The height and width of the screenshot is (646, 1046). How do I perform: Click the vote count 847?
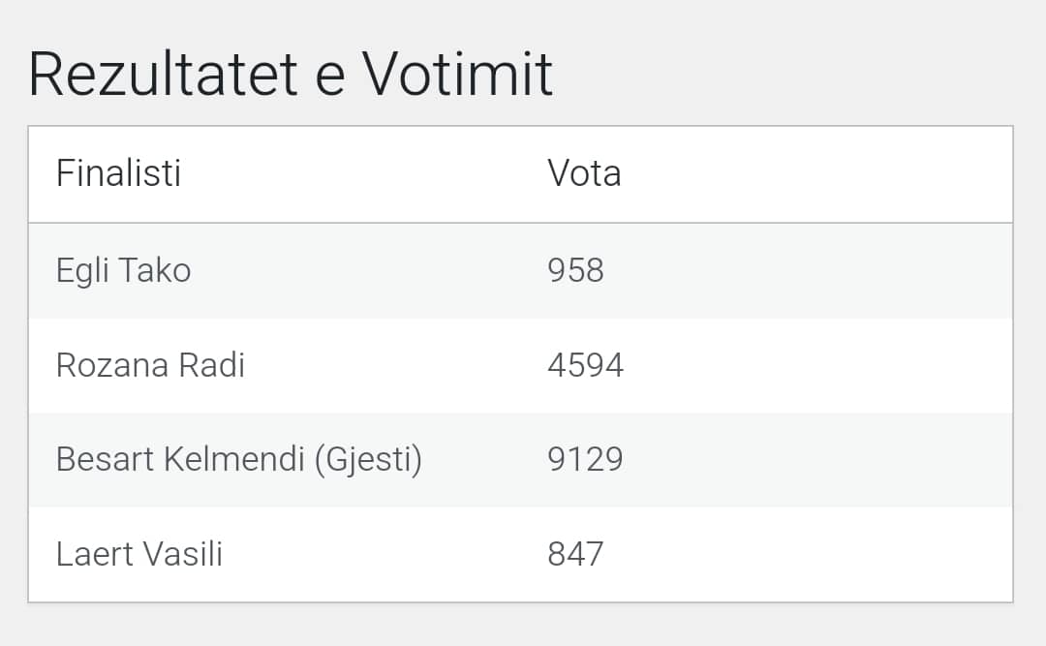pyautogui.click(x=575, y=554)
